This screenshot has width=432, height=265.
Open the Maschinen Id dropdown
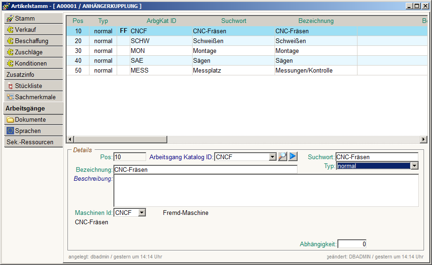point(142,213)
